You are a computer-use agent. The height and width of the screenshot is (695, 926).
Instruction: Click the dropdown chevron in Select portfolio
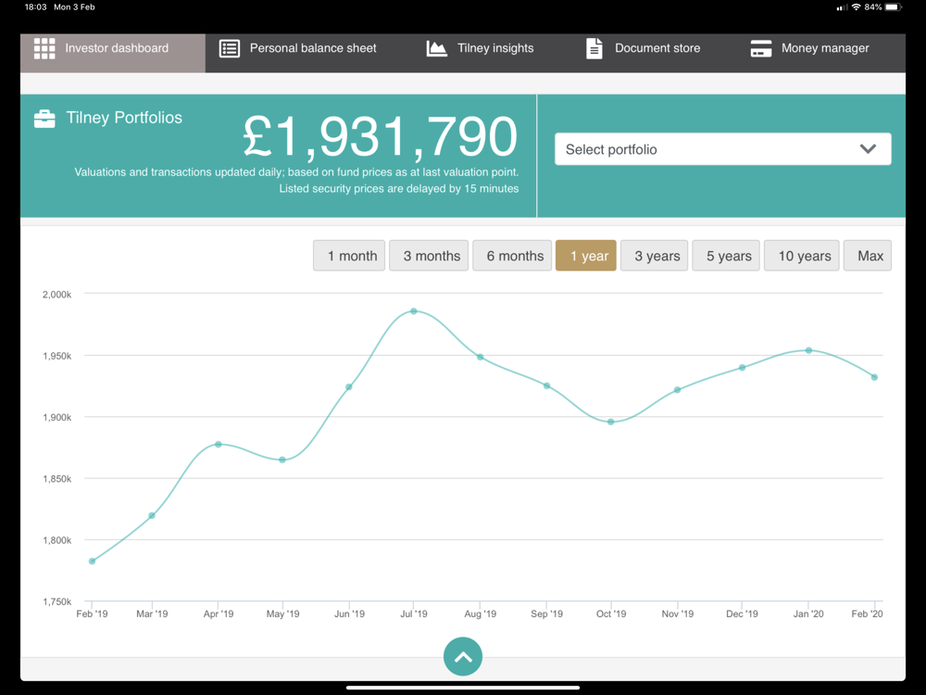coord(868,149)
